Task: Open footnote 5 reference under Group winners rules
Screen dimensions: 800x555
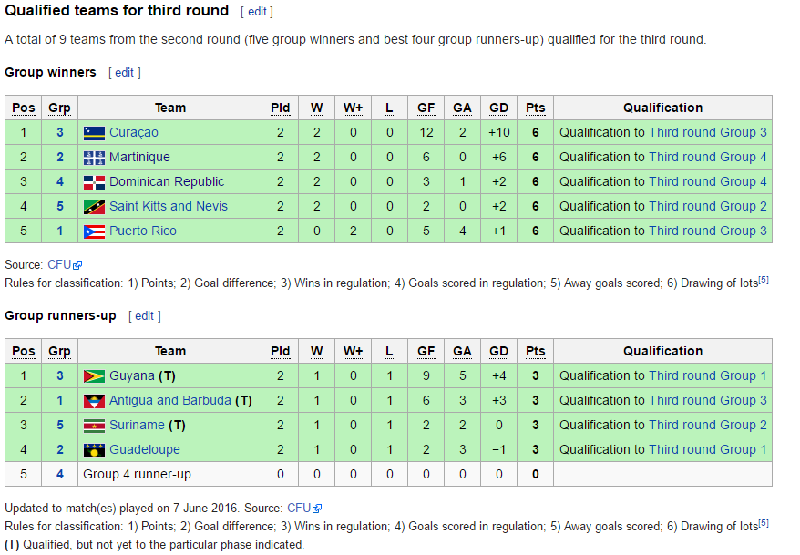Action: 764,280
